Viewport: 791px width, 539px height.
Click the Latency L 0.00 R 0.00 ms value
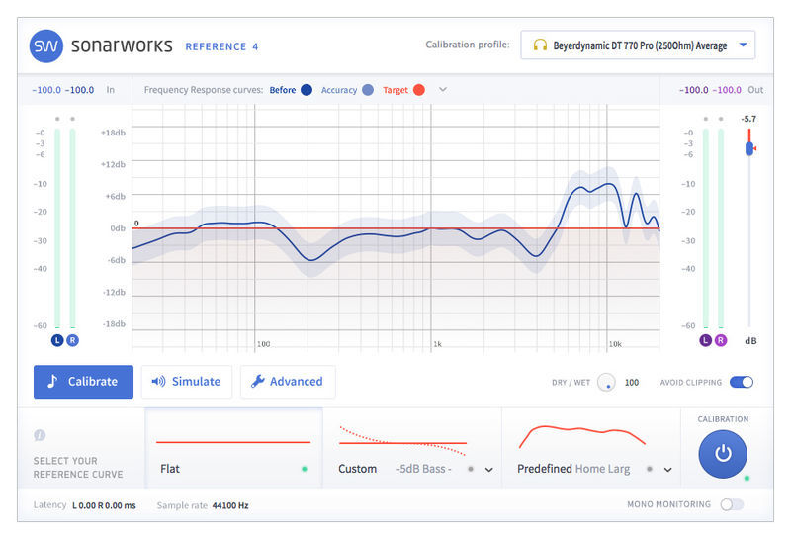point(104,505)
